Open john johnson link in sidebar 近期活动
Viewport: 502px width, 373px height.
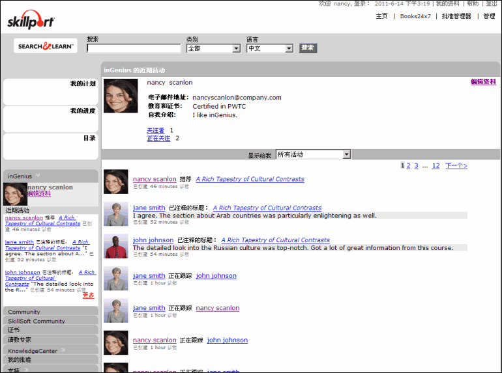click(x=22, y=272)
